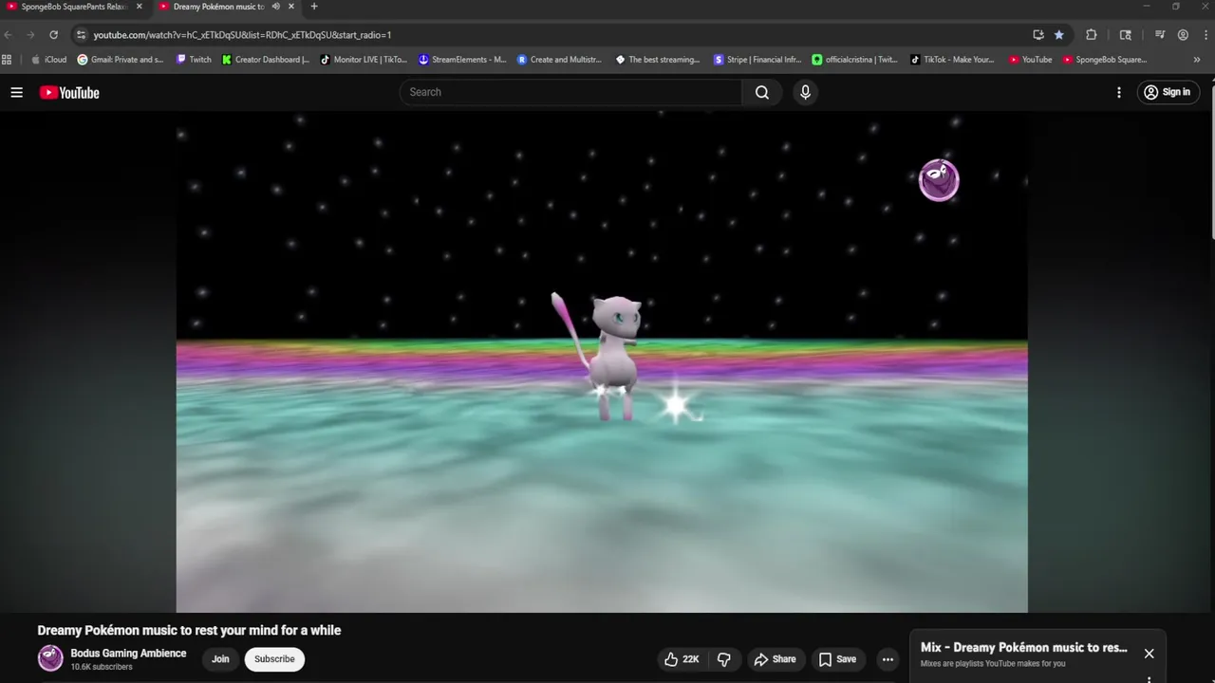Save video to a playlist
This screenshot has height=683, width=1215.
pyautogui.click(x=837, y=659)
